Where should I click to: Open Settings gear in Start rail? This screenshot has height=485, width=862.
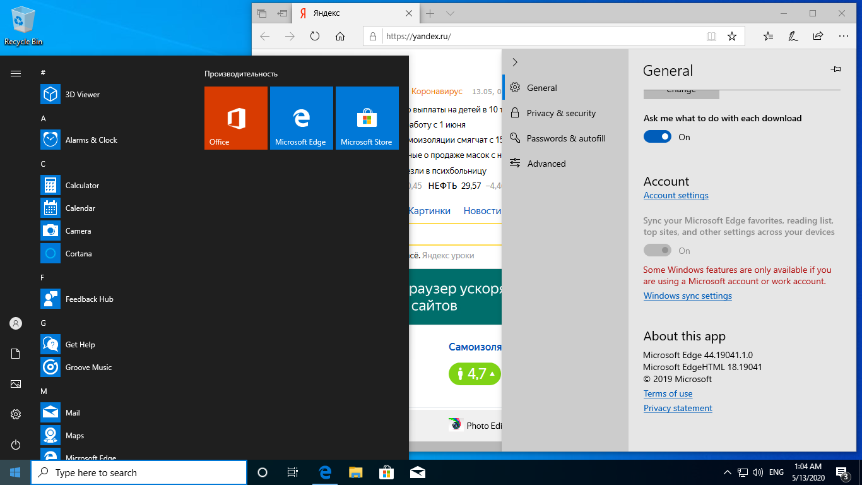(16, 414)
